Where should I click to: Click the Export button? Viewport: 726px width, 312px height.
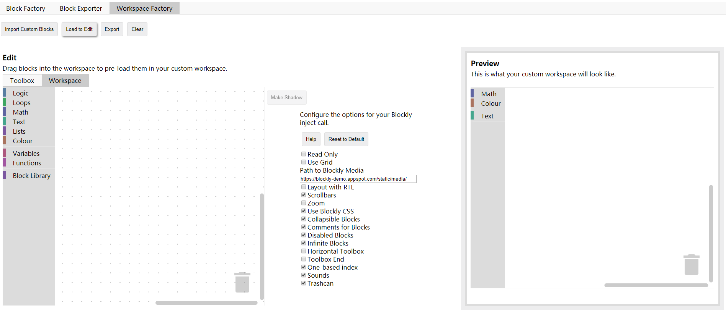pos(112,29)
